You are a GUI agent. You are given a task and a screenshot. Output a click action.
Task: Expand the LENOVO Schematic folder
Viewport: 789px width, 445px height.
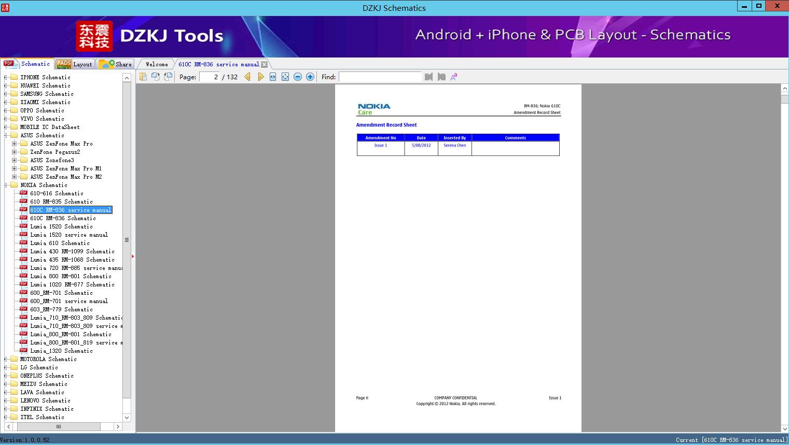6,400
